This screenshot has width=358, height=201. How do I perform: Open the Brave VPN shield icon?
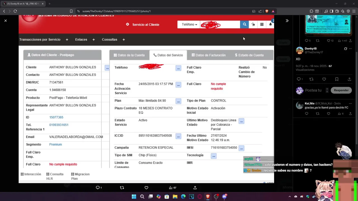tap(348, 11)
